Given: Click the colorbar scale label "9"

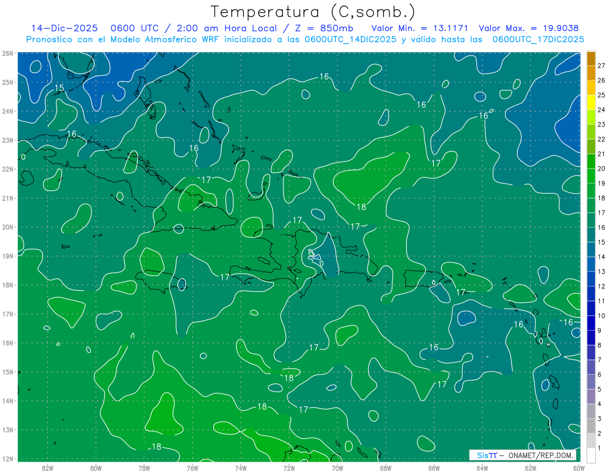Looking at the screenshot, I should pos(600,331).
